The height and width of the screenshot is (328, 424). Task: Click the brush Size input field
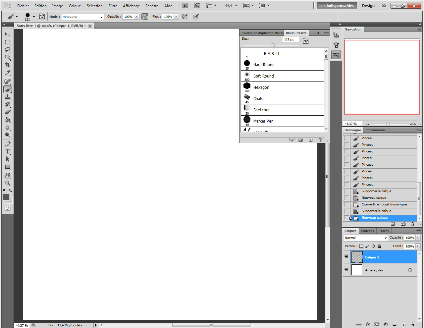coord(290,39)
